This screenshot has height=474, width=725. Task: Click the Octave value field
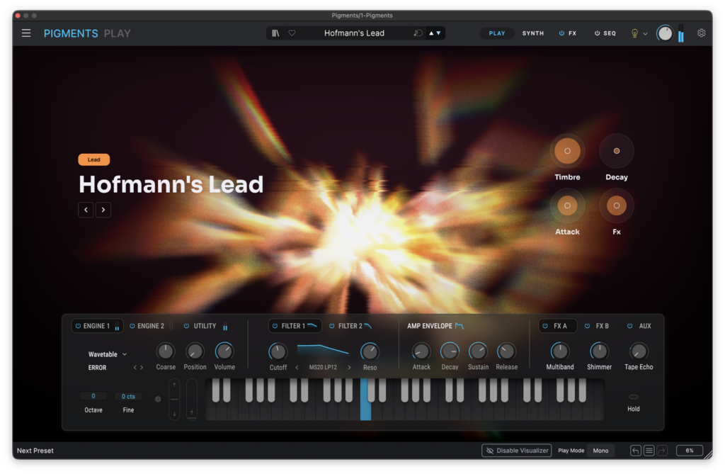click(x=93, y=396)
